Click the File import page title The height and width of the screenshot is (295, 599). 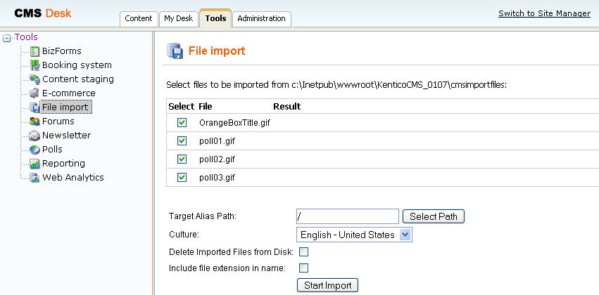click(x=217, y=51)
